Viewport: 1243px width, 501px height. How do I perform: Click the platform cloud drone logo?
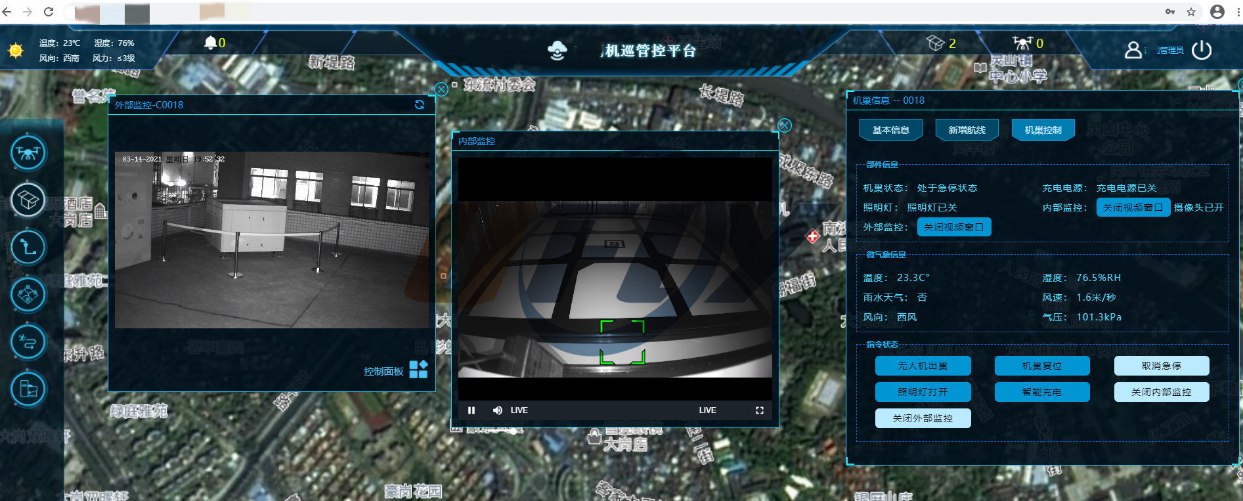[557, 50]
